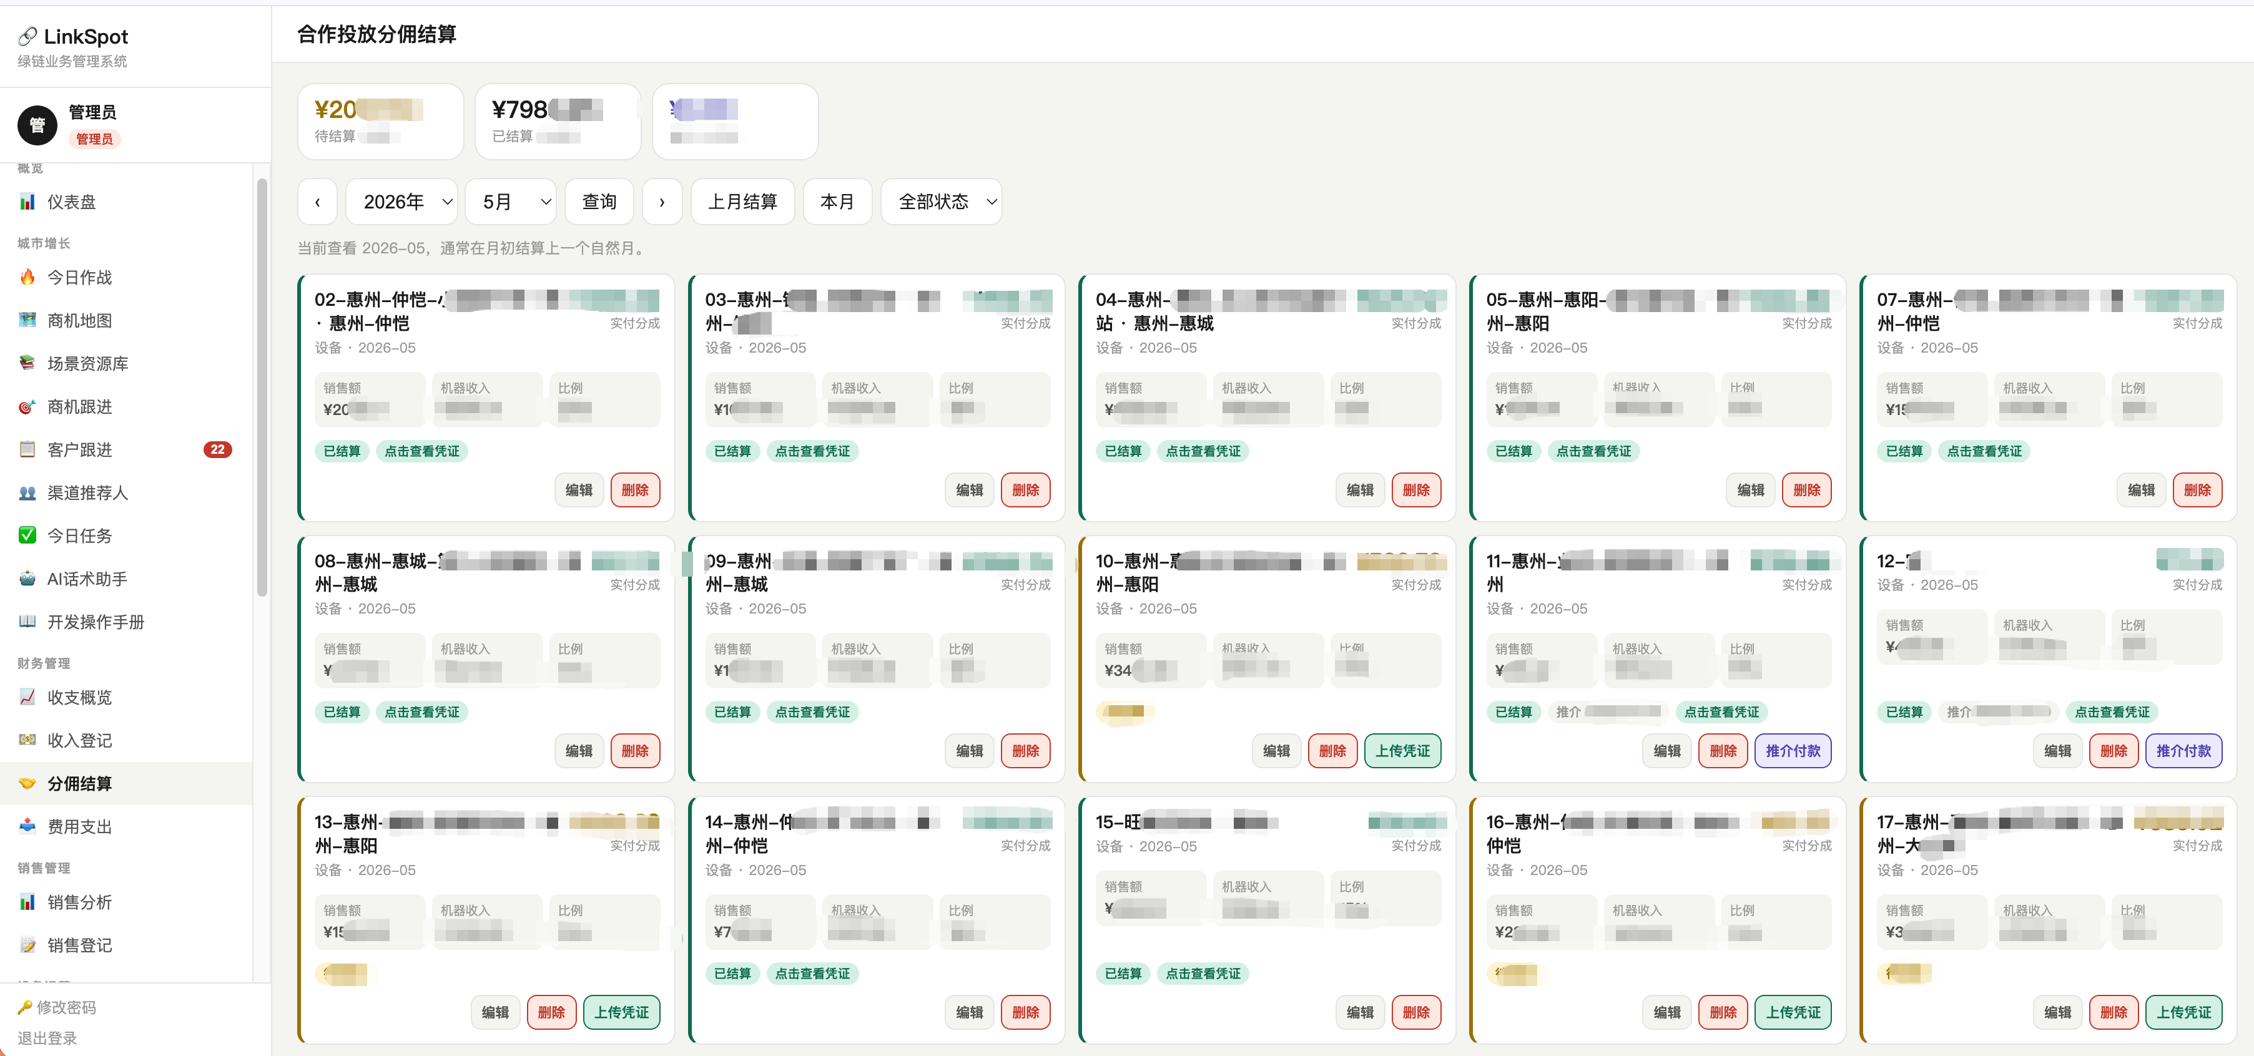Click the key icon beside 修改密码
This screenshot has height=1056, width=2254.
[x=24, y=1008]
